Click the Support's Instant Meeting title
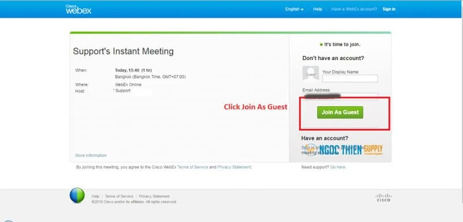Viewport: 463px width, 222px height. pos(123,51)
